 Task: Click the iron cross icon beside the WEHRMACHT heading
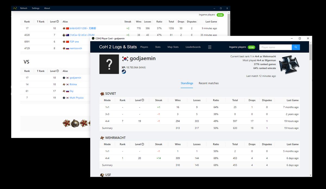pos(102,138)
